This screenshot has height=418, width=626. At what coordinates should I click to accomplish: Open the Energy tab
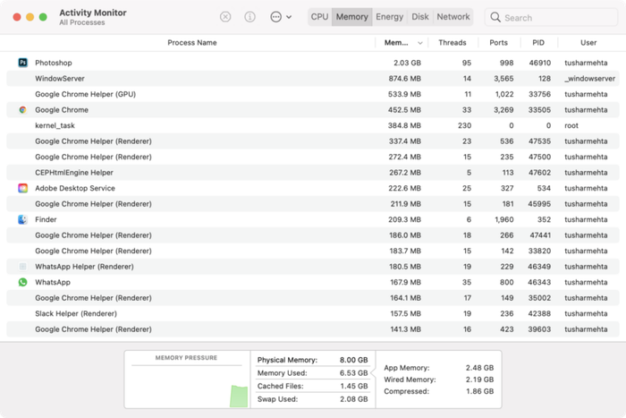point(389,17)
